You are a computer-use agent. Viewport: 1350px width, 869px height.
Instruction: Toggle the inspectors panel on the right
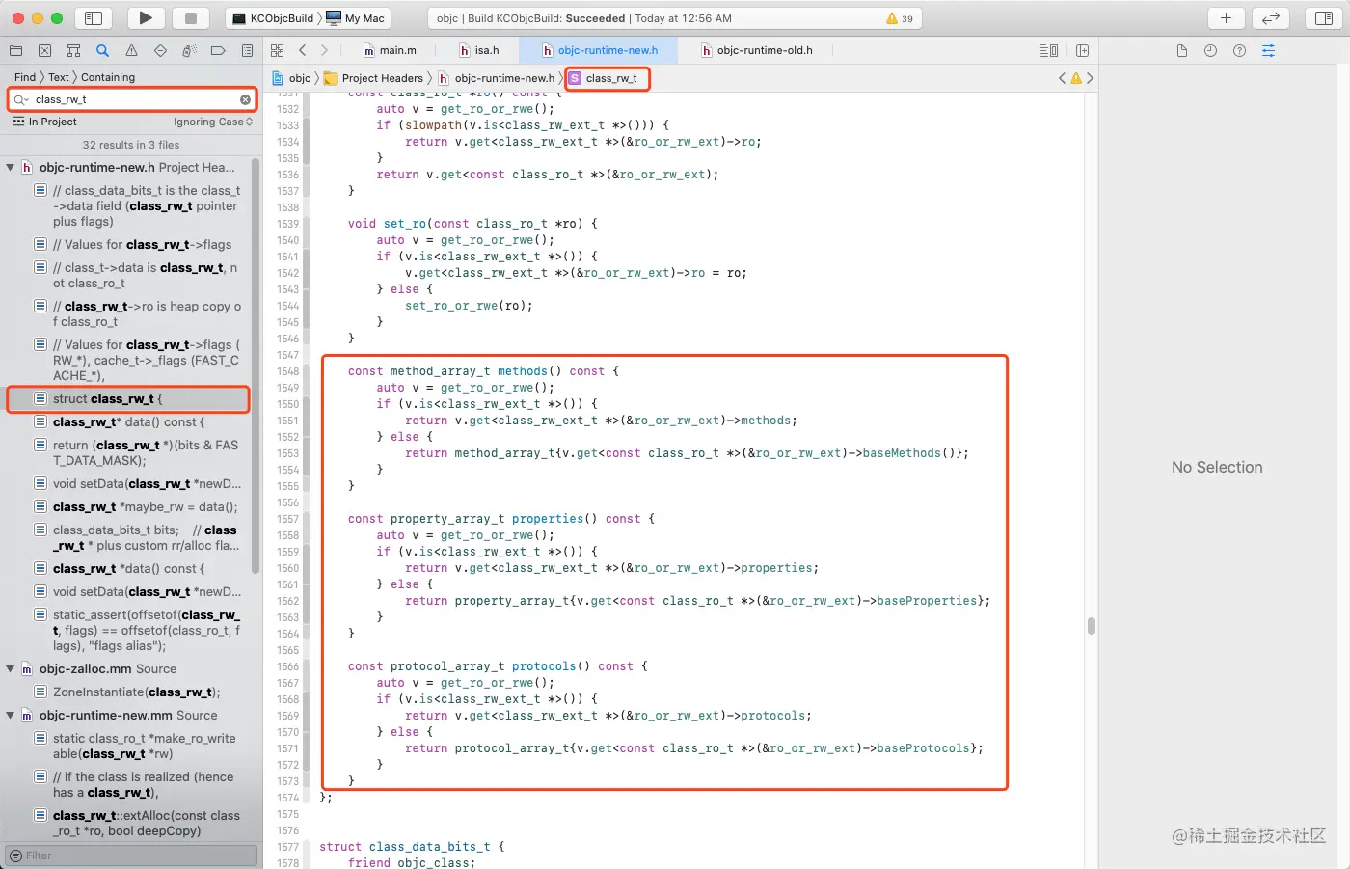[x=1324, y=17]
